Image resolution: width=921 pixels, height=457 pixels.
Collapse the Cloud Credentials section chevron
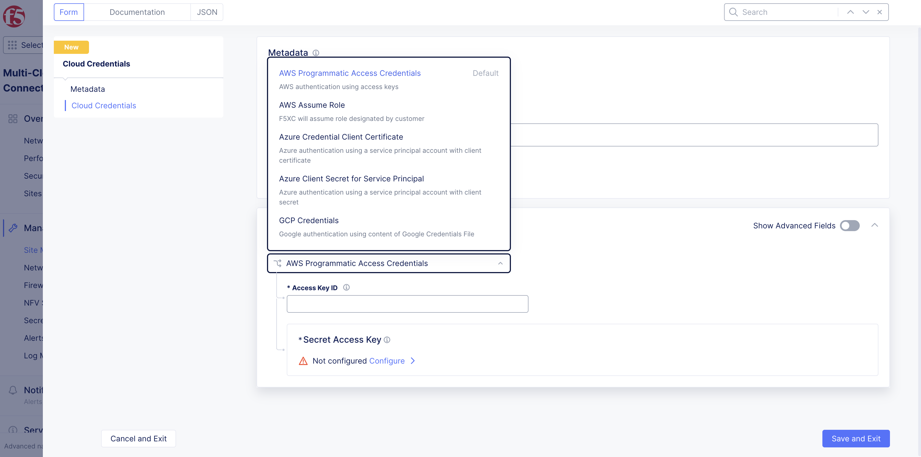tap(875, 225)
